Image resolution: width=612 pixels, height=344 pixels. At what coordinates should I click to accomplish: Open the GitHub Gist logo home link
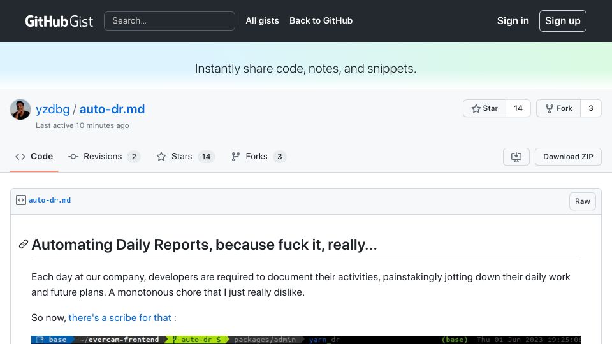(x=59, y=21)
